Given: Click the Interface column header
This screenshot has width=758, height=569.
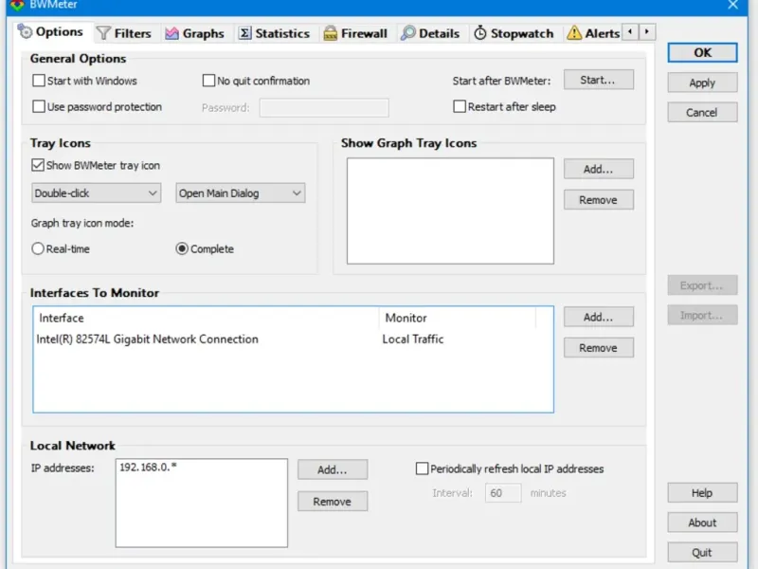Looking at the screenshot, I should [x=207, y=318].
